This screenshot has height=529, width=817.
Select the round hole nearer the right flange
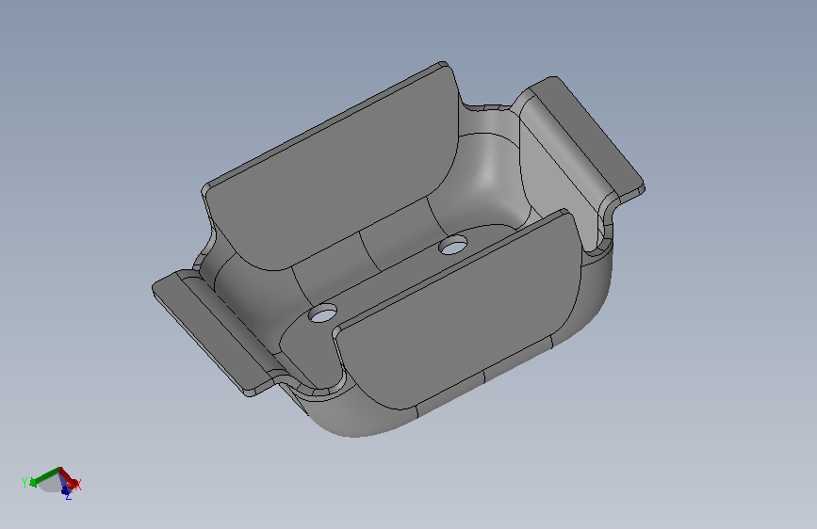click(x=453, y=246)
